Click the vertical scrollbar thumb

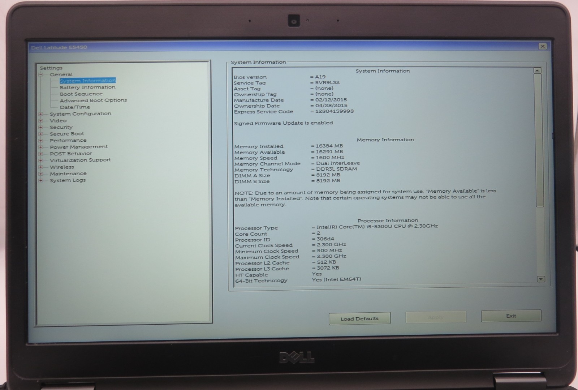pos(539,140)
